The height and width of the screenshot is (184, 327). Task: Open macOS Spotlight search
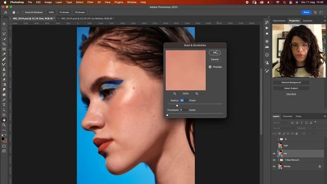click(x=284, y=2)
